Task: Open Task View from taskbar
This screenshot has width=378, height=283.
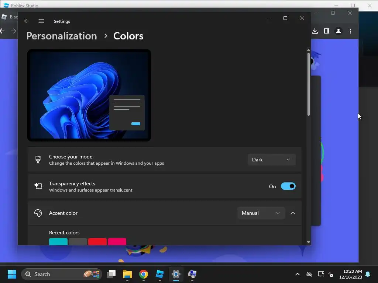Action: pos(111,274)
